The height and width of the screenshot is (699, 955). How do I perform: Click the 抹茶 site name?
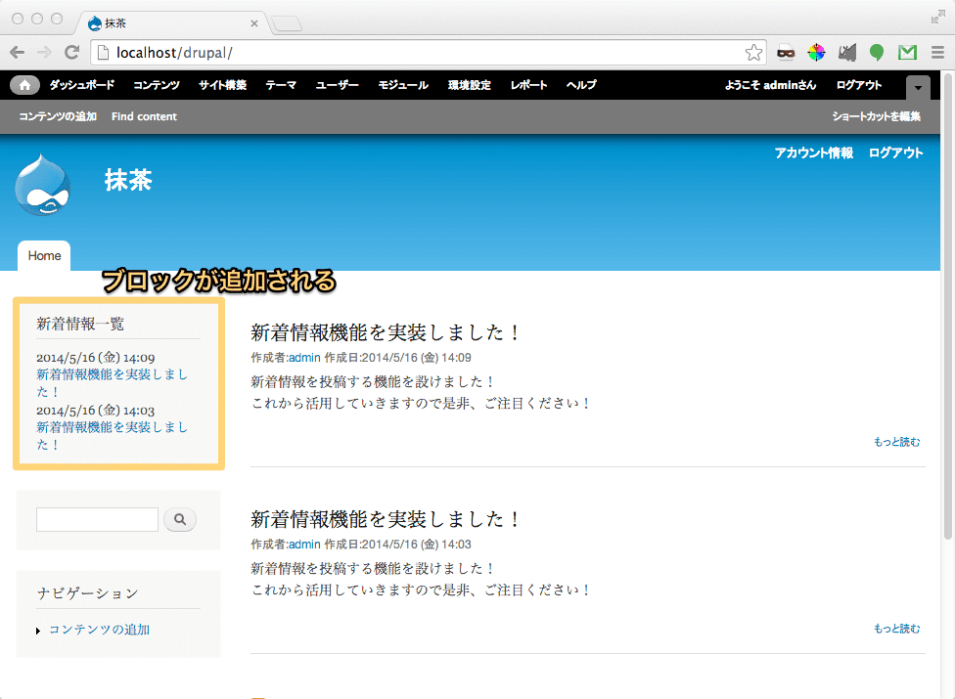(x=128, y=180)
